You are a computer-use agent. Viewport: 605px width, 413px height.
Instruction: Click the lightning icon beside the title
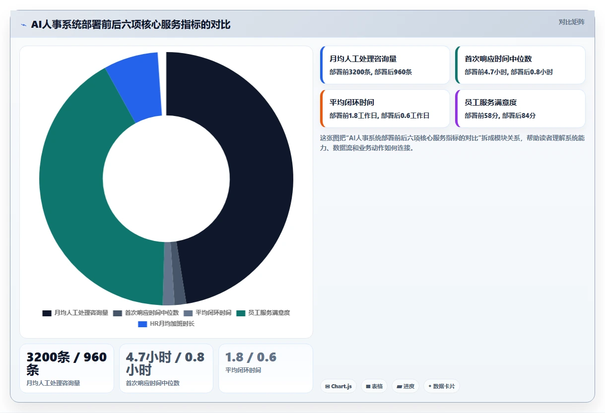tap(23, 25)
